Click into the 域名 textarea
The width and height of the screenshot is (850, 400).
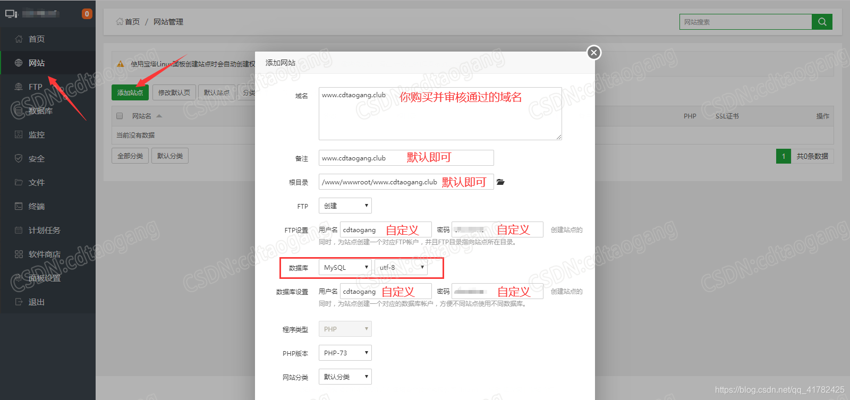pos(440,114)
